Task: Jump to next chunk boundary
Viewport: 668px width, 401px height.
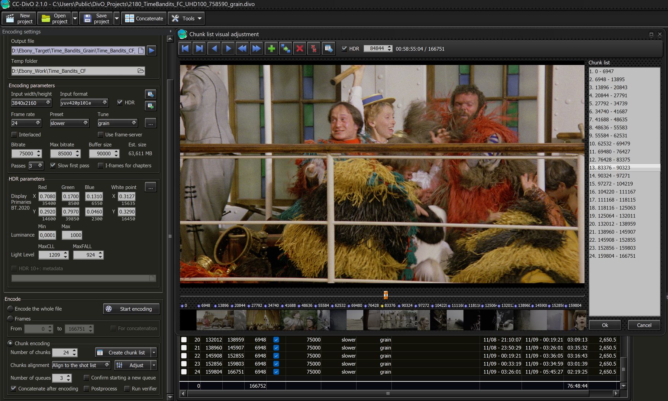Action: click(200, 49)
